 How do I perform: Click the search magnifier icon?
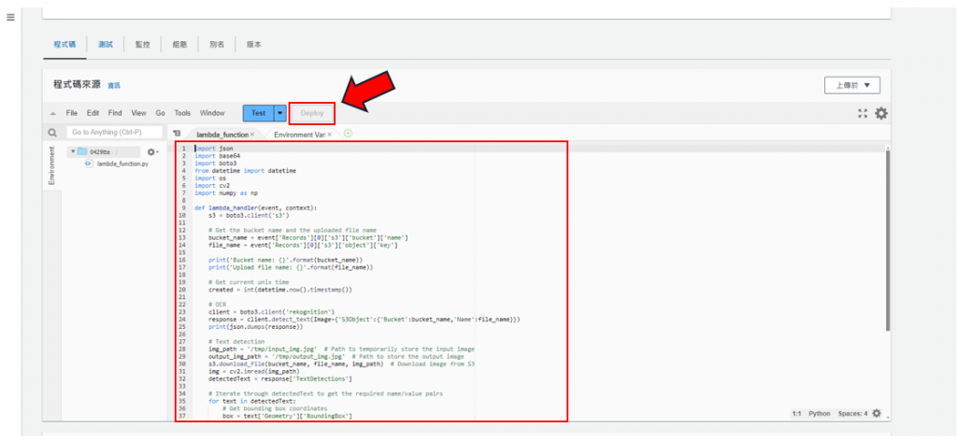52,133
